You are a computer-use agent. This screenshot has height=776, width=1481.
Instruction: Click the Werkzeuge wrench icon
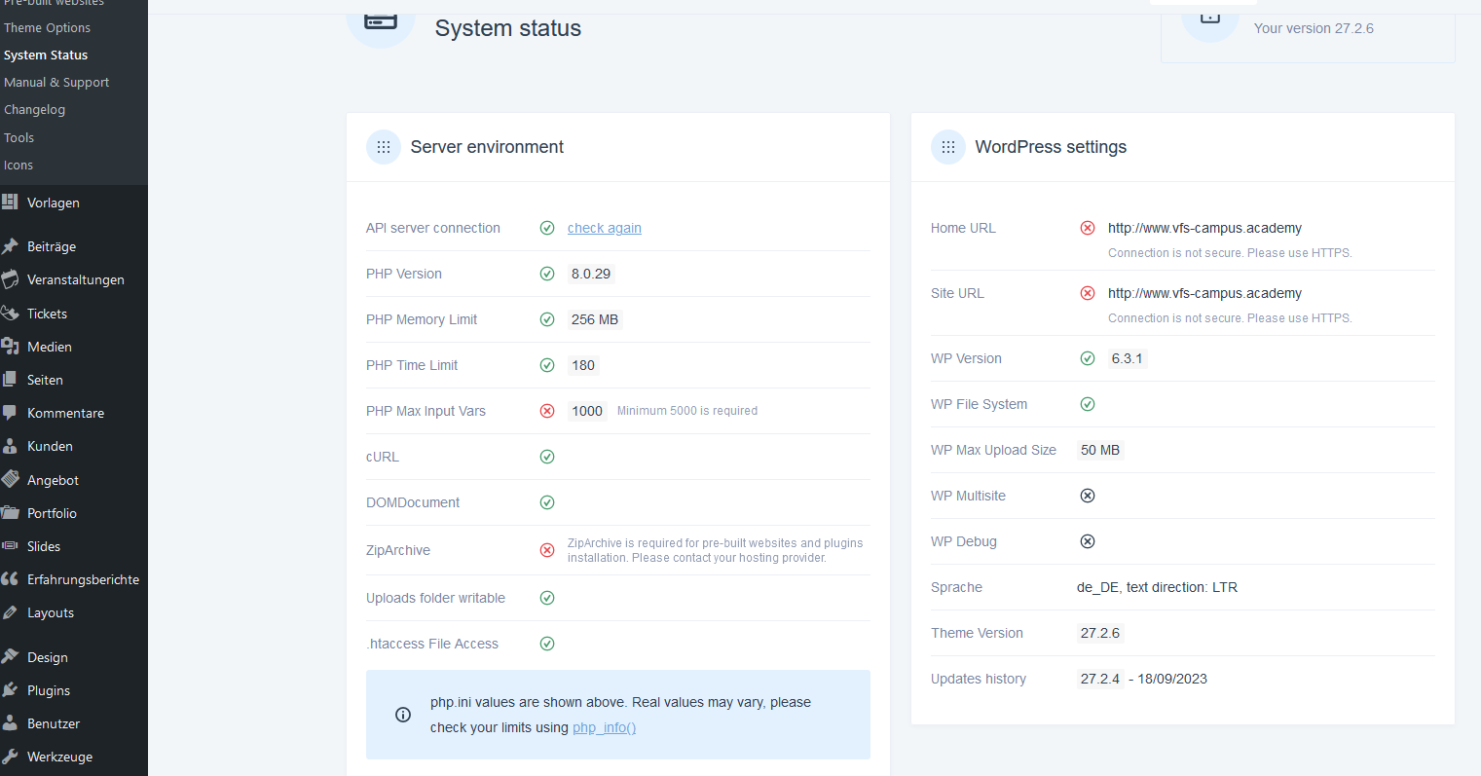click(x=10, y=757)
